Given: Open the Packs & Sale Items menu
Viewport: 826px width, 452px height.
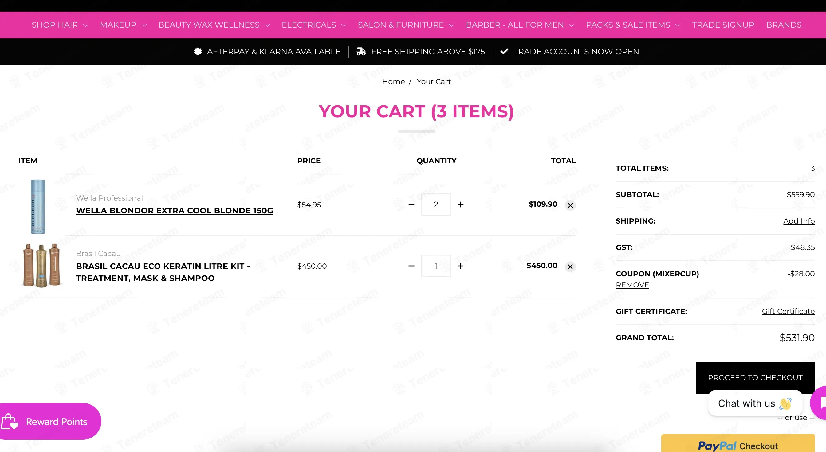Looking at the screenshot, I should [x=628, y=25].
